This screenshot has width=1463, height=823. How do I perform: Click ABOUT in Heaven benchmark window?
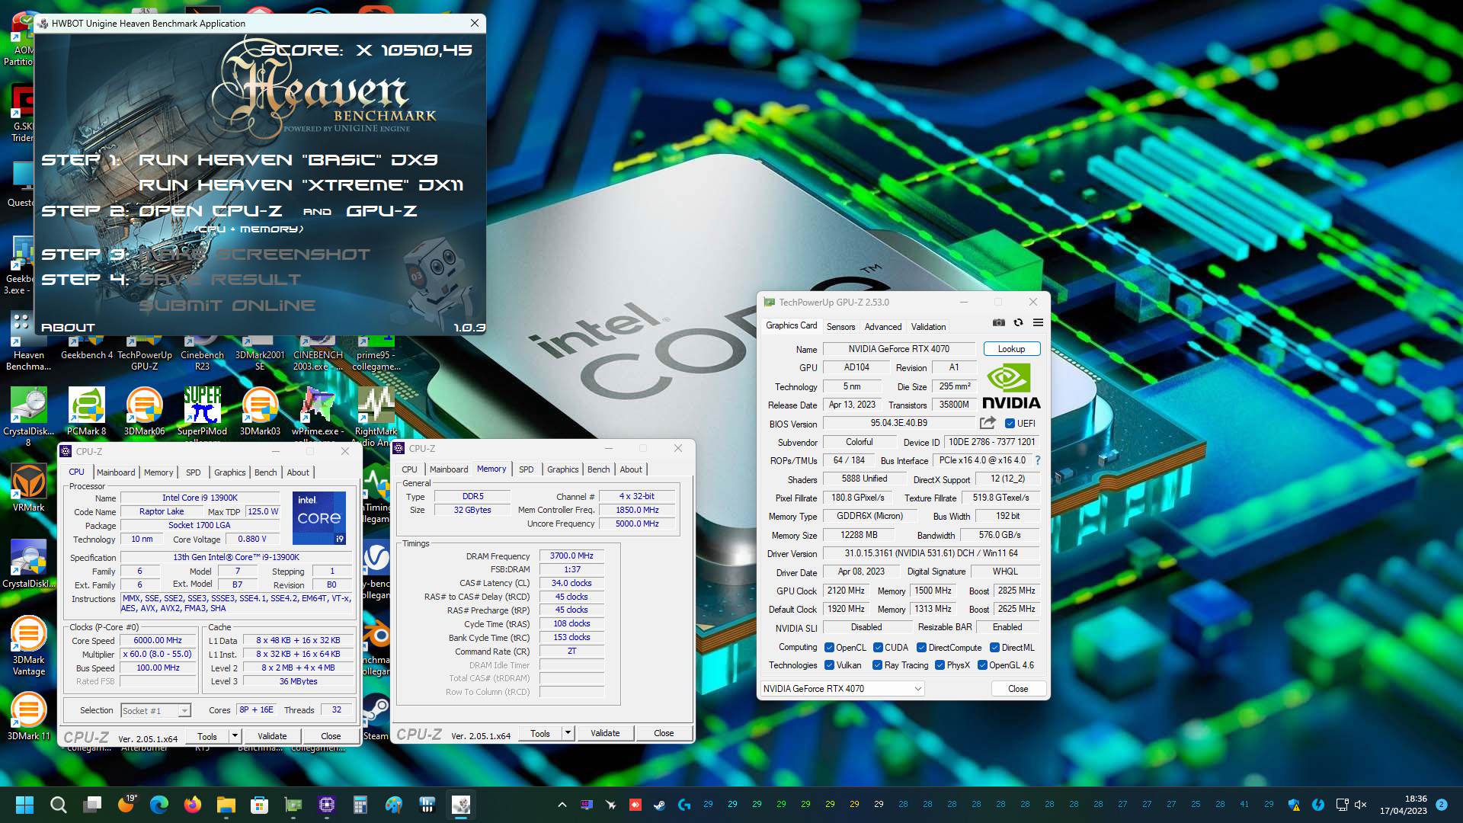pyautogui.click(x=68, y=328)
